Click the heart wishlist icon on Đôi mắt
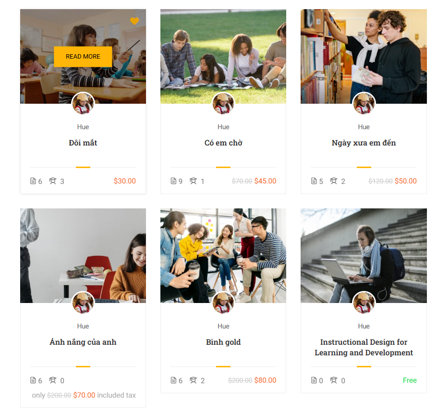This screenshot has width=437, height=412. click(134, 21)
